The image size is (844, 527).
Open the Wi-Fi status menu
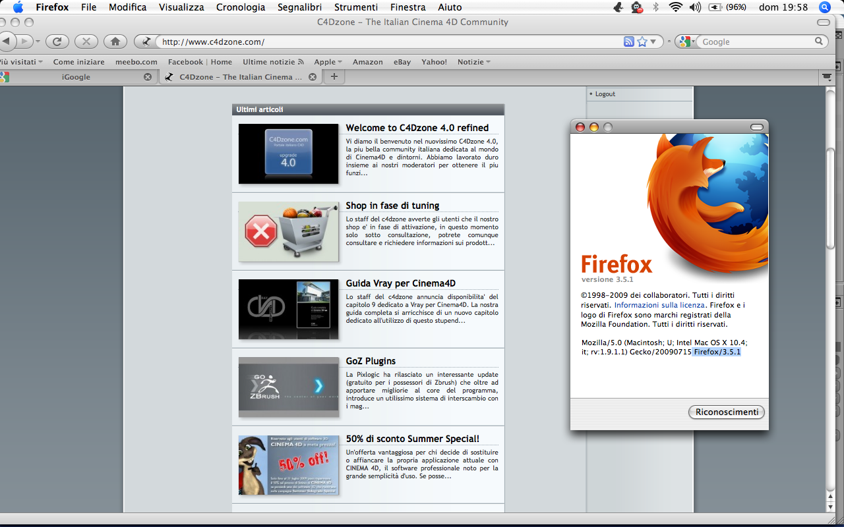(x=675, y=7)
